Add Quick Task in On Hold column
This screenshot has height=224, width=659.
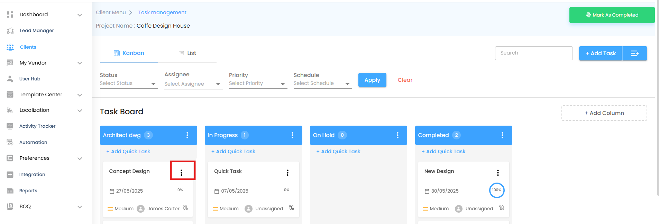click(x=338, y=152)
